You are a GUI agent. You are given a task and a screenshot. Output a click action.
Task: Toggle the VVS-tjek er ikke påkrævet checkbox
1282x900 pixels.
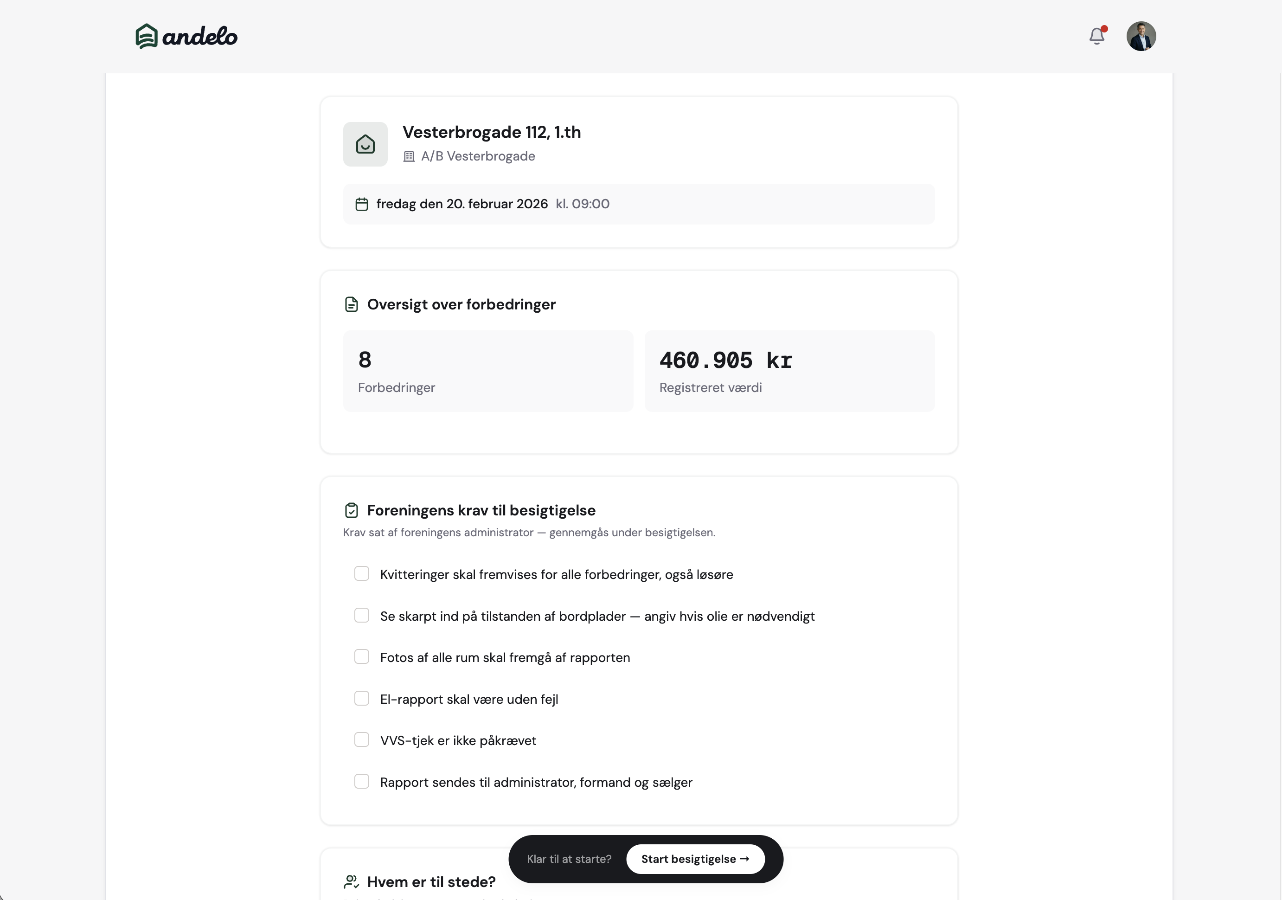tap(362, 740)
